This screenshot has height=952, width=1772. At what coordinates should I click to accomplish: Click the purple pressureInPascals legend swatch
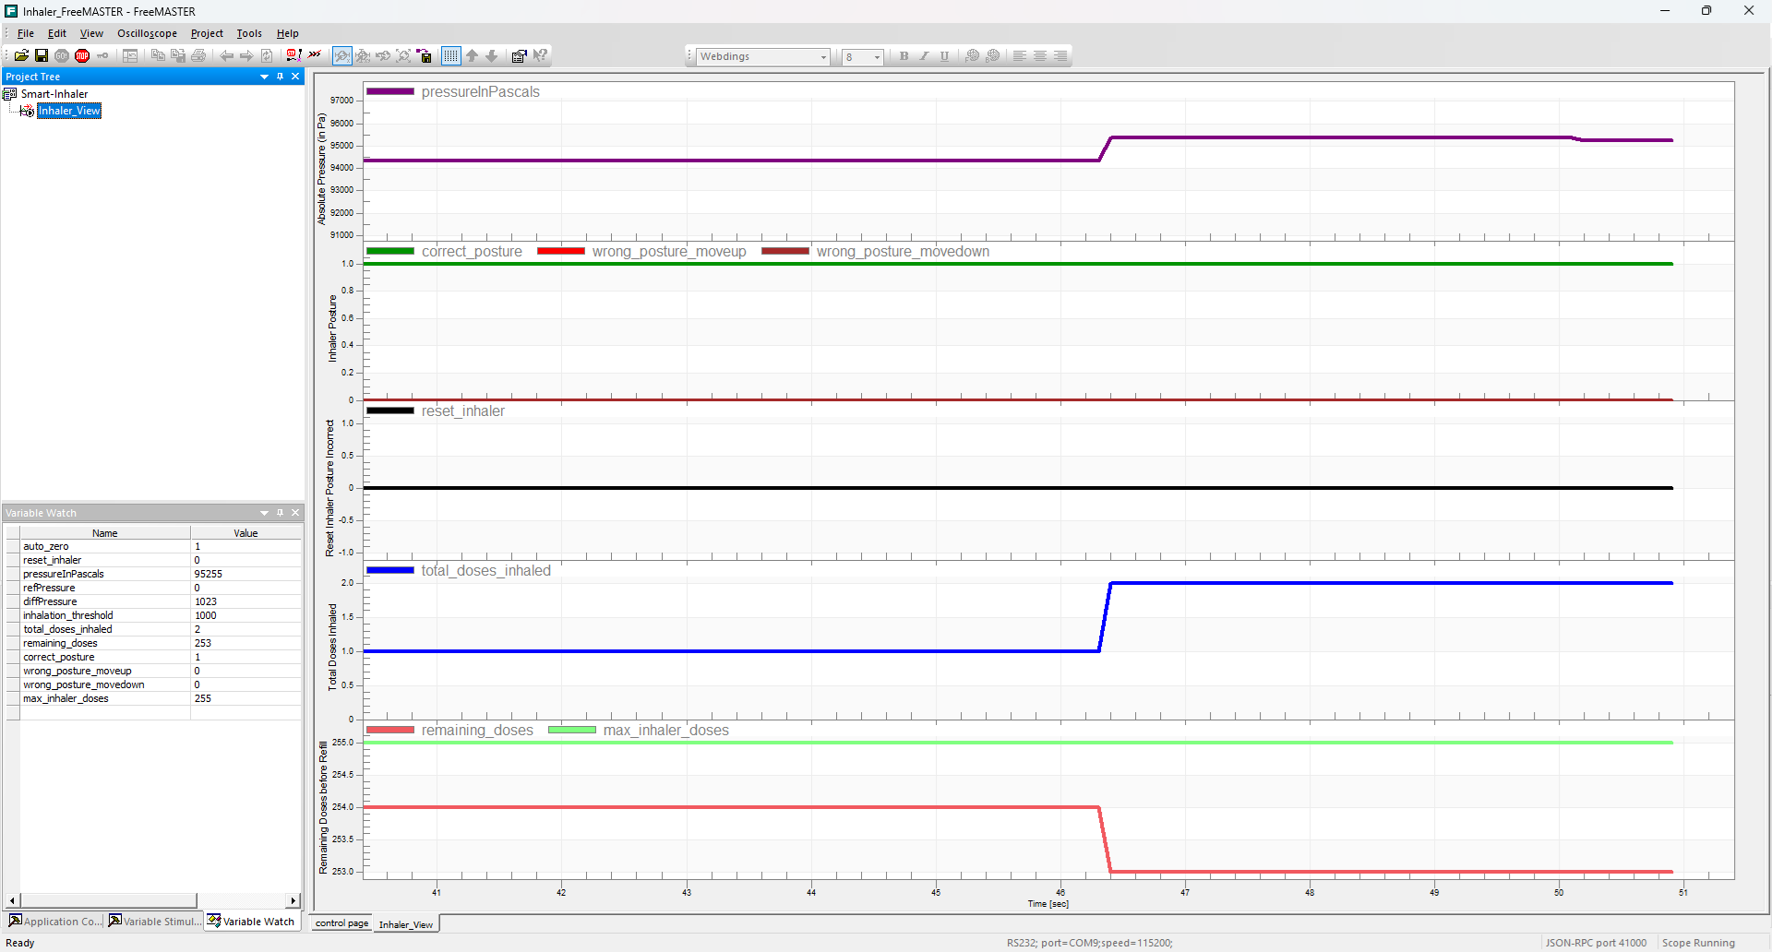tap(390, 92)
